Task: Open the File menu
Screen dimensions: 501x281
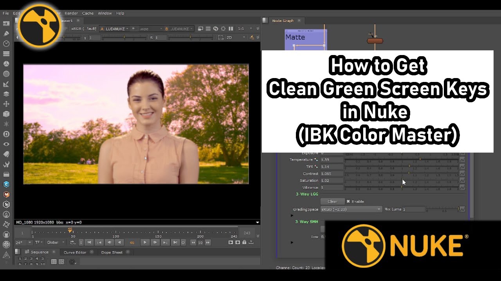Action: click(6, 13)
